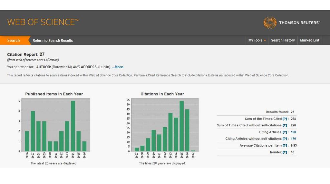Expand the My Tools dropdown
The height and width of the screenshot is (184, 330).
(257, 40)
